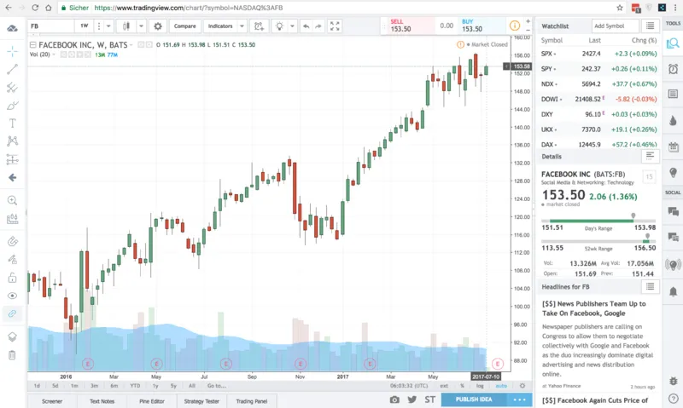Expand the chart style dropdown arrow

141,26
